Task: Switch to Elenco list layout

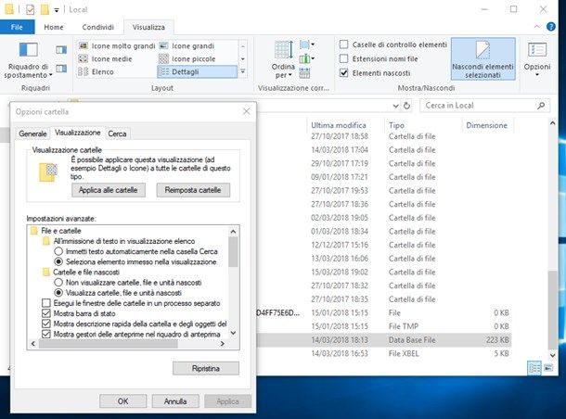Action: coord(101,71)
